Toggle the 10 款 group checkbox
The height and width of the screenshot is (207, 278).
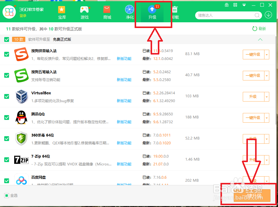7,39
